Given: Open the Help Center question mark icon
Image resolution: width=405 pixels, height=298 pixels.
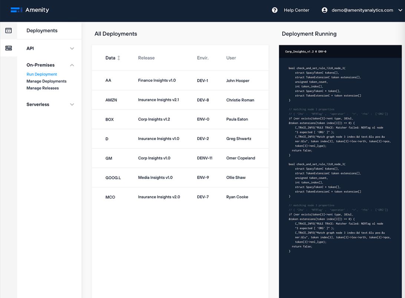Looking at the screenshot, I should (274, 10).
